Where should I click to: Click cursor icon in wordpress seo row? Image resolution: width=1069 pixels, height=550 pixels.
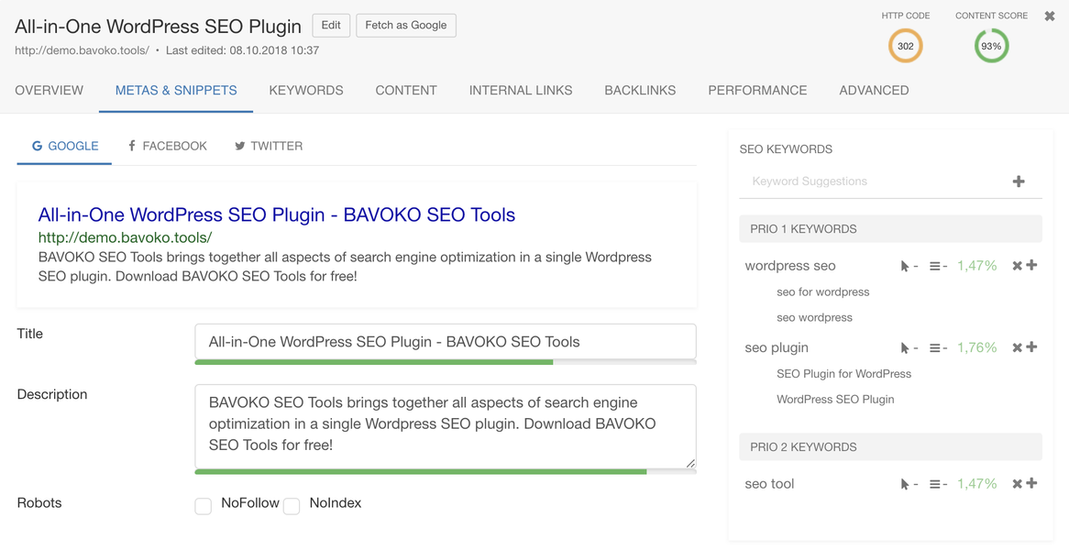click(x=905, y=266)
